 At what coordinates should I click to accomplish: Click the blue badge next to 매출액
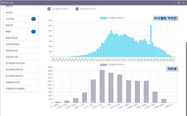tap(34, 32)
